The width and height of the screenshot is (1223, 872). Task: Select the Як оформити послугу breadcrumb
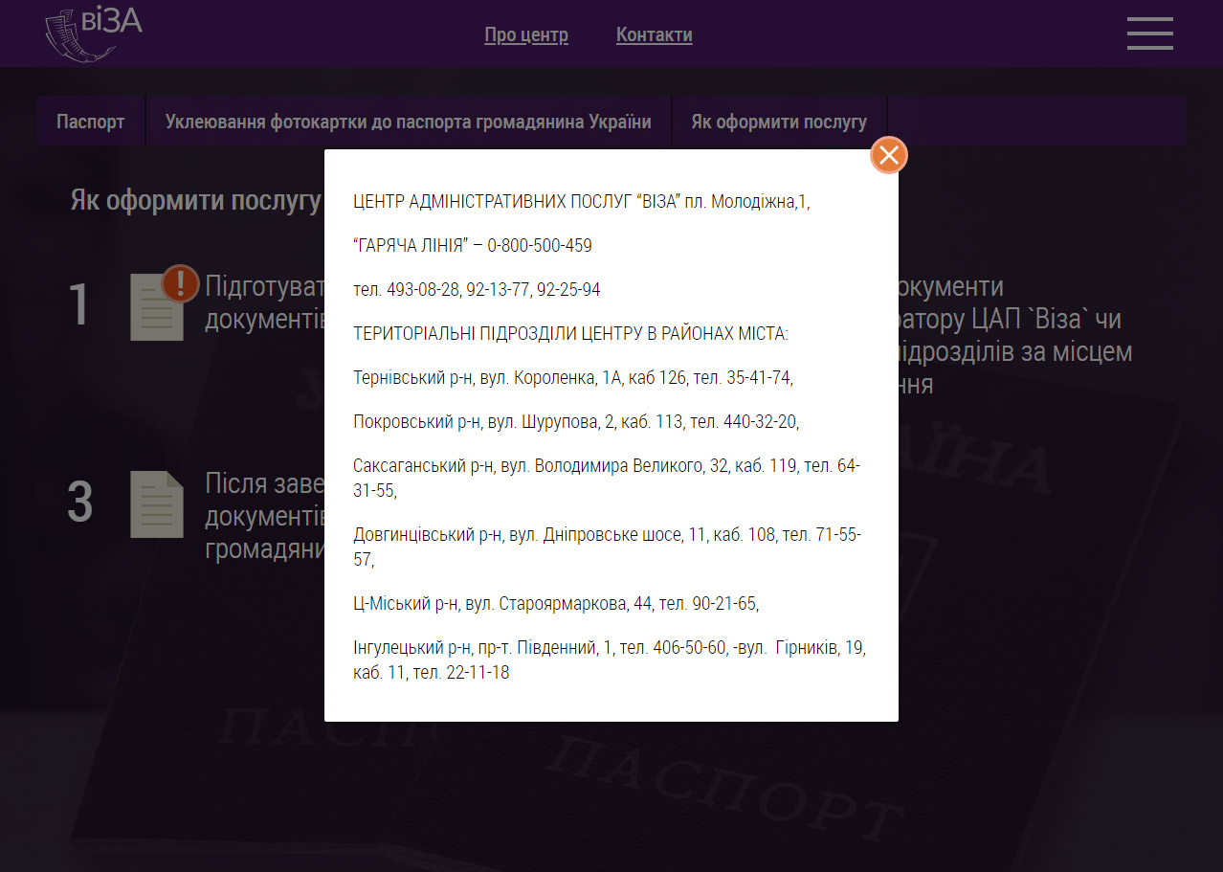pyautogui.click(x=779, y=122)
